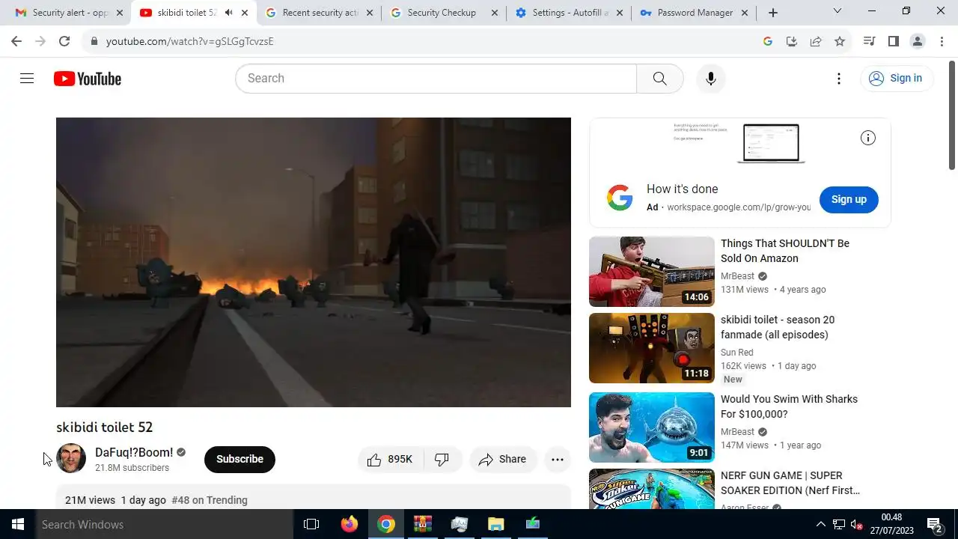Show hidden tray icons chevron
Viewport: 958px width, 539px height.
click(821, 524)
